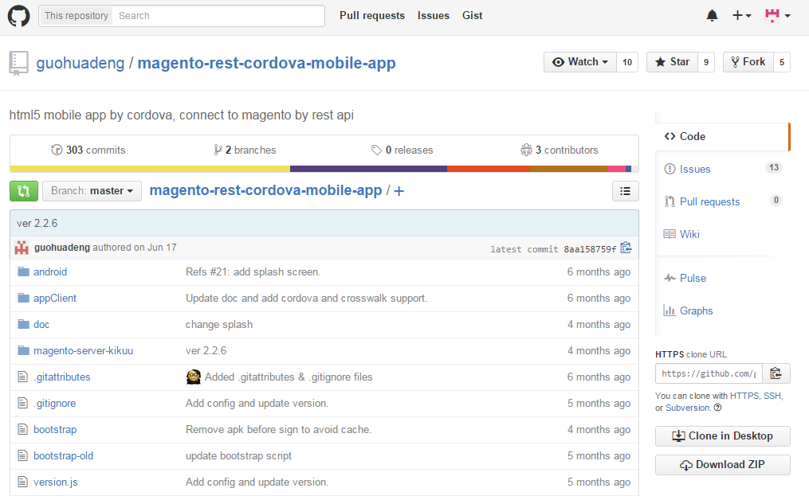View the 2 branches link
The image size is (809, 496).
point(245,150)
